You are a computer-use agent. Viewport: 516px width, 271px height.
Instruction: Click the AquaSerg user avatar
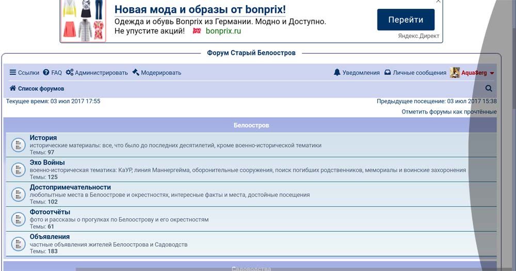click(x=455, y=73)
